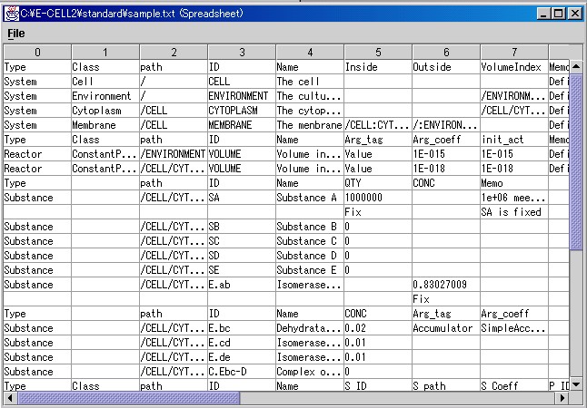Close the sample.txt Spreadsheet window
The width and height of the screenshot is (587, 408).
(573, 13)
